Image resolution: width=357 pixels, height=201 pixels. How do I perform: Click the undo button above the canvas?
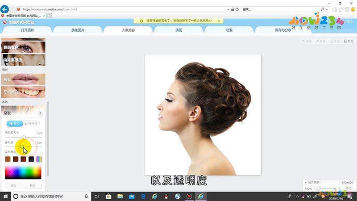pyautogui.click(x=307, y=41)
